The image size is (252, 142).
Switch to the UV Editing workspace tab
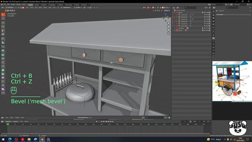click(x=60, y=5)
